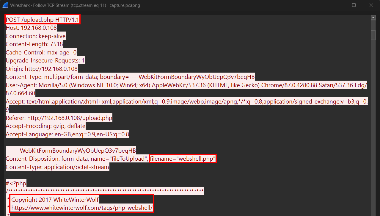Click the Content-Type multipart/form-data line
The image size is (380, 216).
130,77
